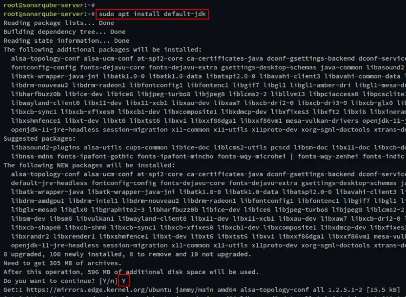
Task: Click the first 'root@sonarqube-server' prompt line
Action: coord(49,5)
